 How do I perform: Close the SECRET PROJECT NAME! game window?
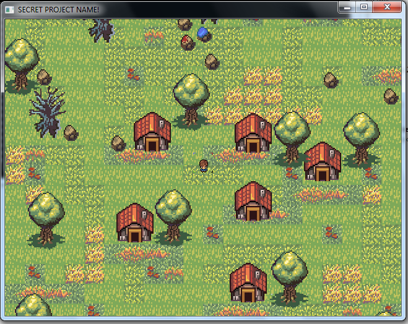pos(387,7)
